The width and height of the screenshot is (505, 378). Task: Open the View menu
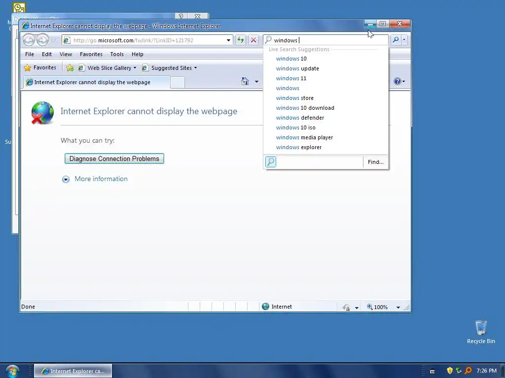pos(66,54)
